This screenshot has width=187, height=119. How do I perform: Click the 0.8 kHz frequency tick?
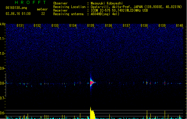2,83
